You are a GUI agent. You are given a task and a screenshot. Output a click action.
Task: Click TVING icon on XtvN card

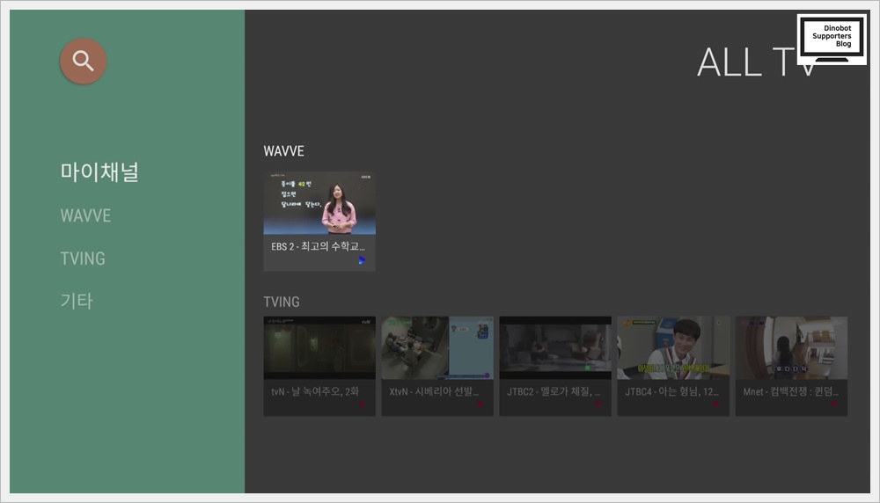click(480, 405)
